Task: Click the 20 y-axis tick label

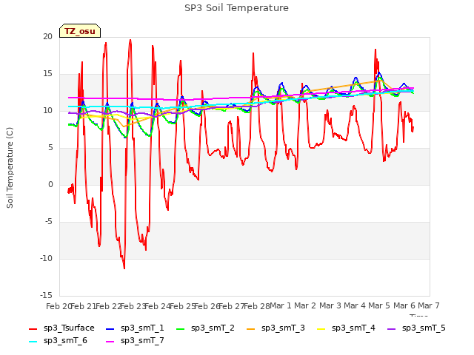Action: pos(47,36)
